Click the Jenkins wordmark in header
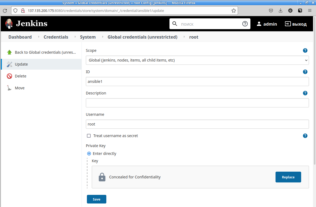This screenshot has width=316, height=207. click(x=32, y=23)
